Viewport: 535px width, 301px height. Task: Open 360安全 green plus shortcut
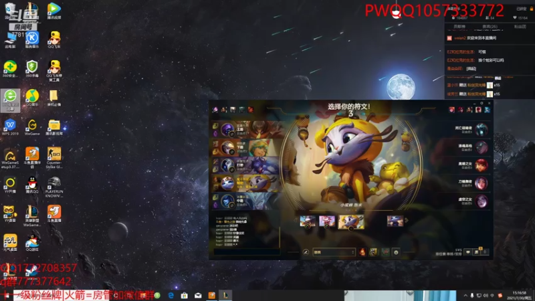[x=10, y=69]
